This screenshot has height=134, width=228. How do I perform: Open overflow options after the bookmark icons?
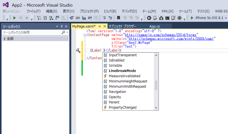click(x=142, y=19)
